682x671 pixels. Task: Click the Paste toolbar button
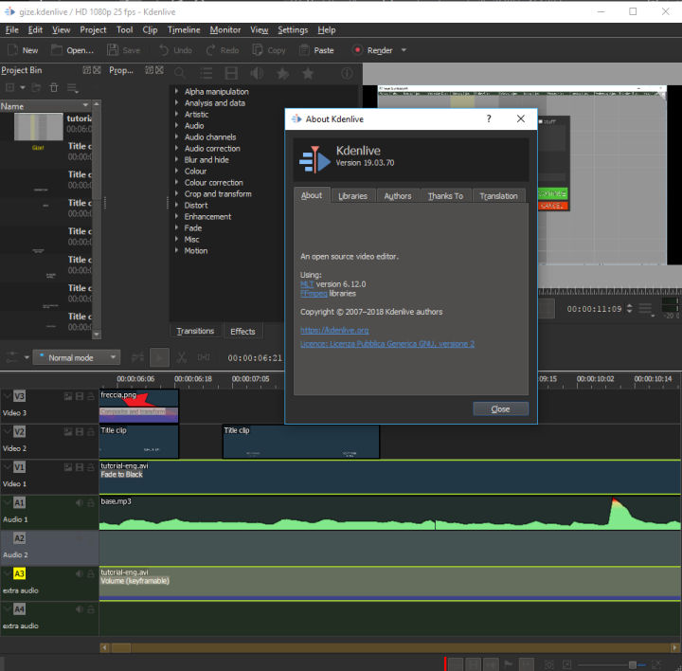coord(316,50)
